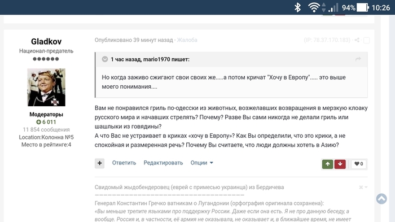This screenshot has height=222, width=395.
Task: Open signature options small arrow
Action: click(366, 187)
